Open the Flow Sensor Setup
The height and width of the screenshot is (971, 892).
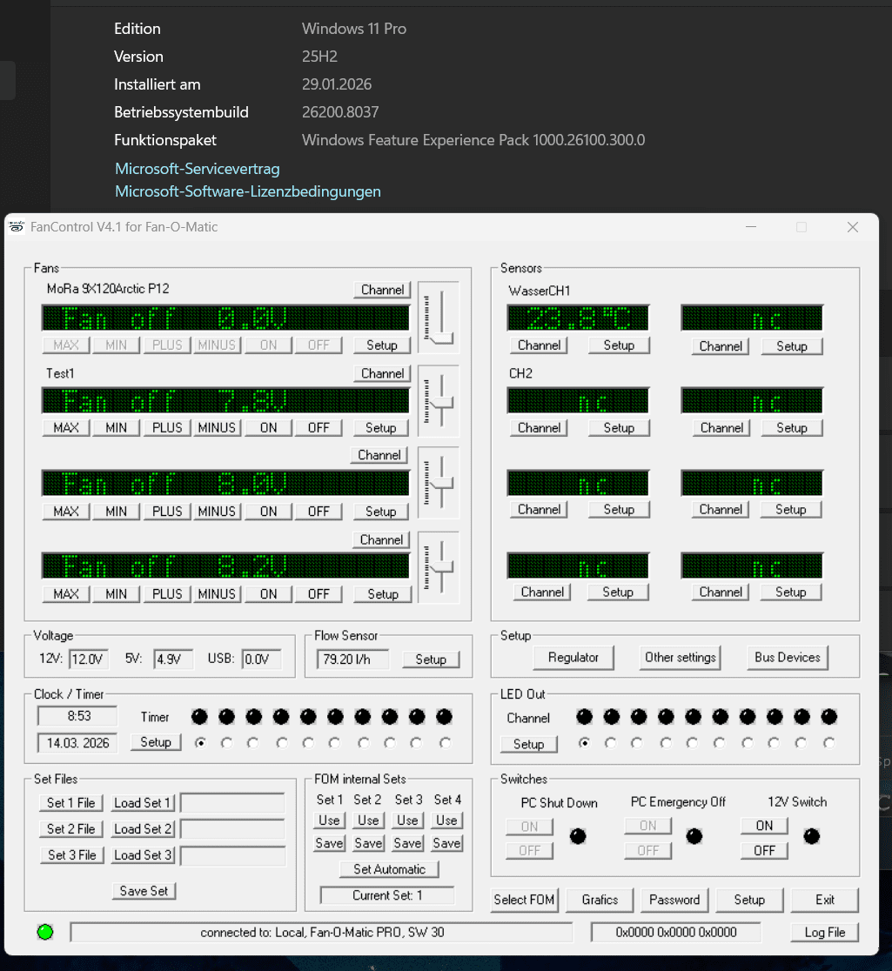pos(431,660)
